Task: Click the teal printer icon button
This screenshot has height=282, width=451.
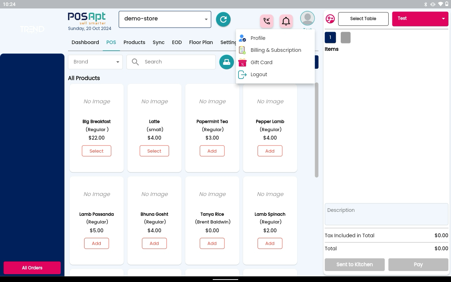Action: (227, 62)
